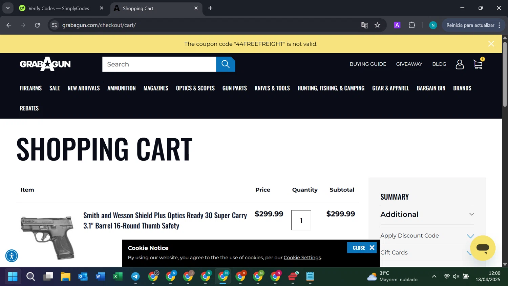Image resolution: width=508 pixels, height=286 pixels.
Task: Reload the page with refresh icon
Action: [x=37, y=25]
